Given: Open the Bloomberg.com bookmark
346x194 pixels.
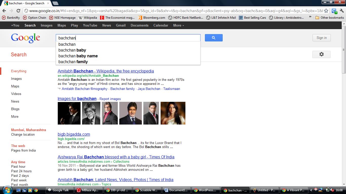Looking at the screenshot, I should pos(151,18).
